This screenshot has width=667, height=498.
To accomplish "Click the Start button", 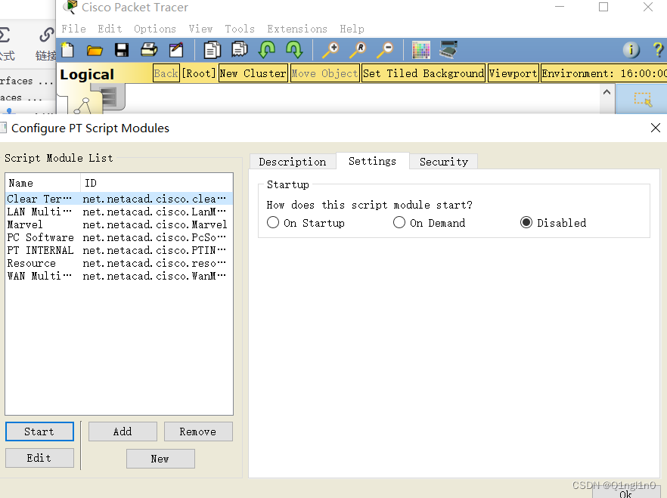I will pyautogui.click(x=39, y=431).
